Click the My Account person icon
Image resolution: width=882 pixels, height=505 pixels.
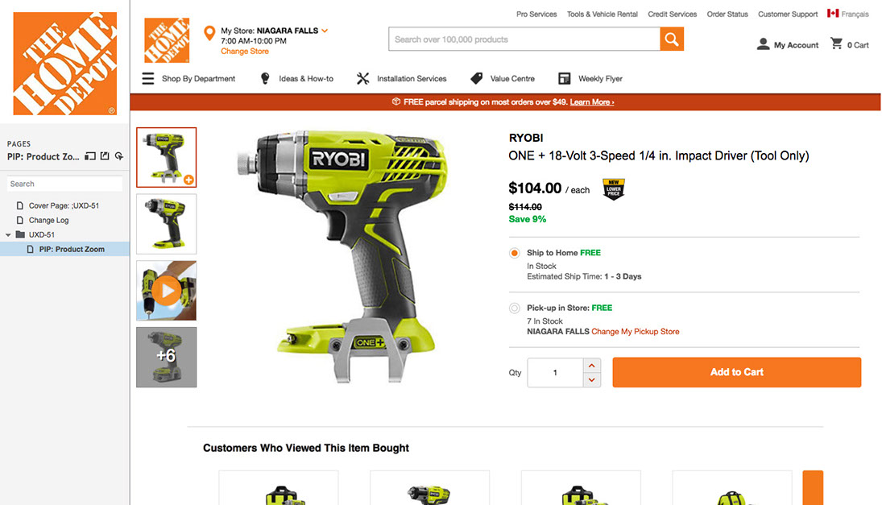pyautogui.click(x=763, y=43)
